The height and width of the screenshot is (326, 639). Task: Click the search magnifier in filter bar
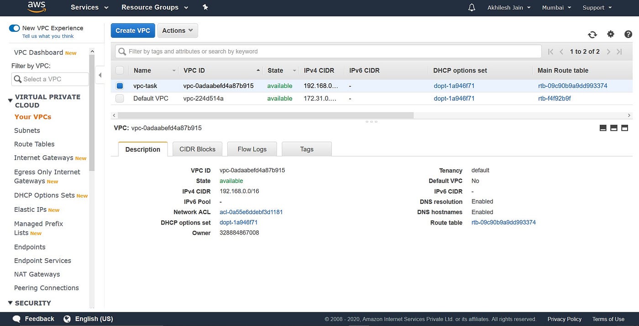[122, 51]
